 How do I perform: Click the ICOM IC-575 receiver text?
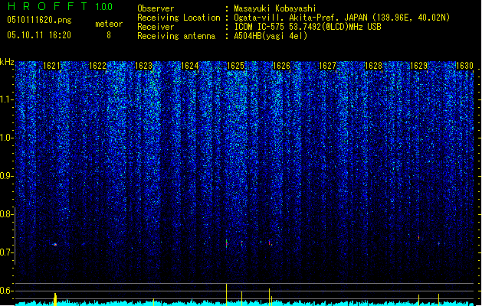(308, 27)
